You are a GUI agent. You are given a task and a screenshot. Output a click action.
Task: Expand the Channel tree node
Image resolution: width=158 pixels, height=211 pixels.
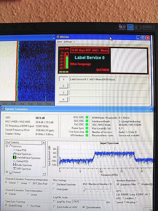[x=7, y=172]
